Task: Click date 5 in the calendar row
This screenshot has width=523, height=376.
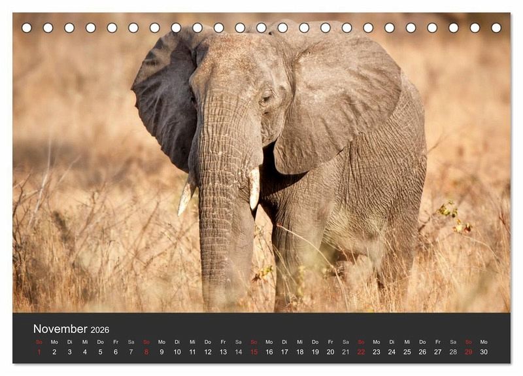Action: 100,352
